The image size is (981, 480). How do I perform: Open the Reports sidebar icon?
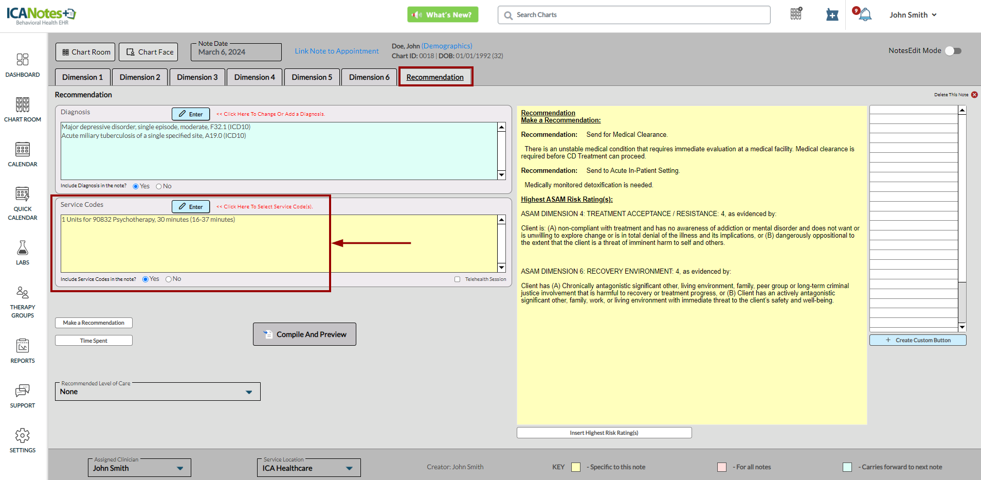click(x=22, y=346)
